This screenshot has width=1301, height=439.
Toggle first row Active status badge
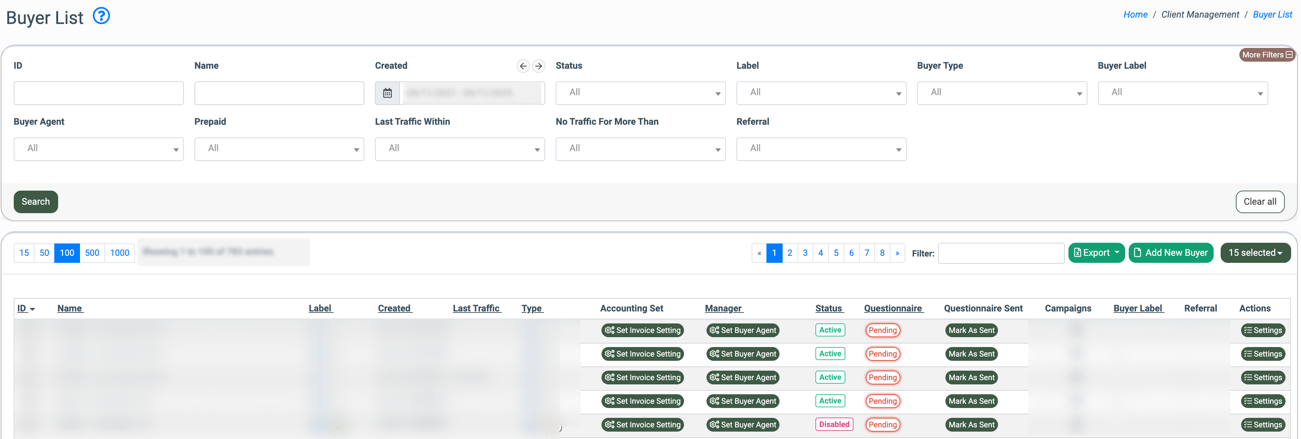point(830,330)
